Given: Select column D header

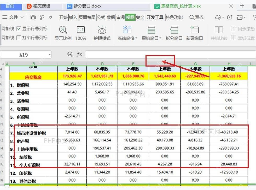Looking at the screenshot, I should [102, 64].
